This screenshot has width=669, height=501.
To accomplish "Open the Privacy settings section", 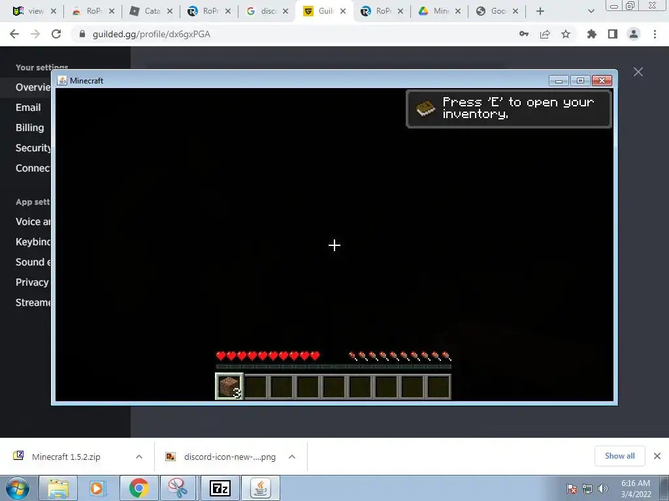I will [x=32, y=282].
